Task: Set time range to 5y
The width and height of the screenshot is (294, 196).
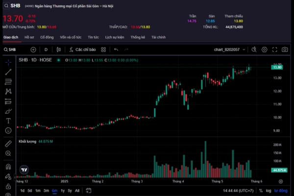Action: tap(70, 191)
